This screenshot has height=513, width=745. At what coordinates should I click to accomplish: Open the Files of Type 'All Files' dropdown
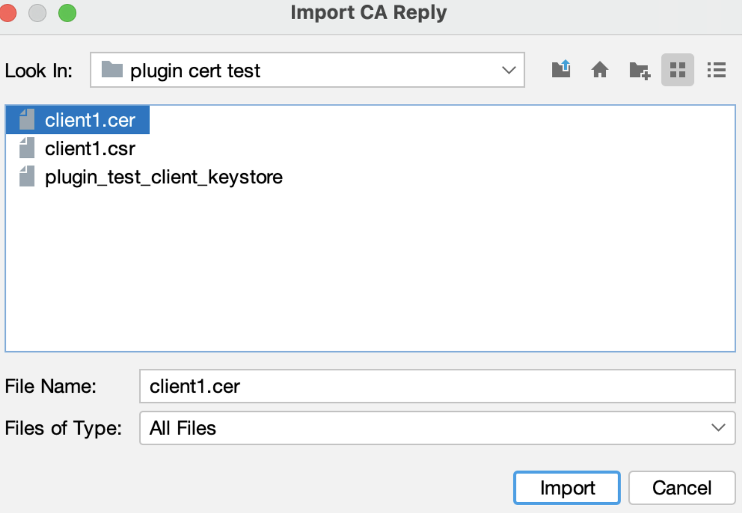click(x=436, y=428)
